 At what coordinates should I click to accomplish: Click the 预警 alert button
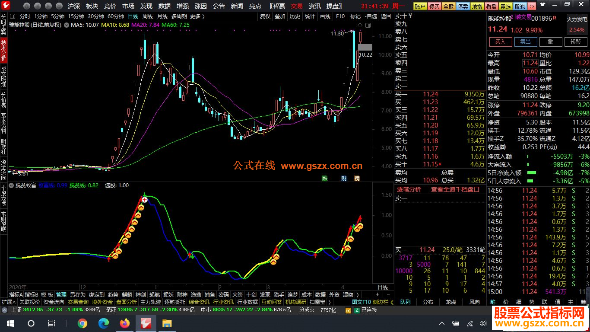(x=576, y=41)
